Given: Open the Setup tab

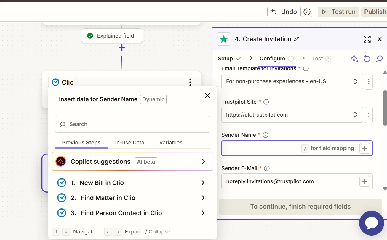Looking at the screenshot, I should [229, 59].
